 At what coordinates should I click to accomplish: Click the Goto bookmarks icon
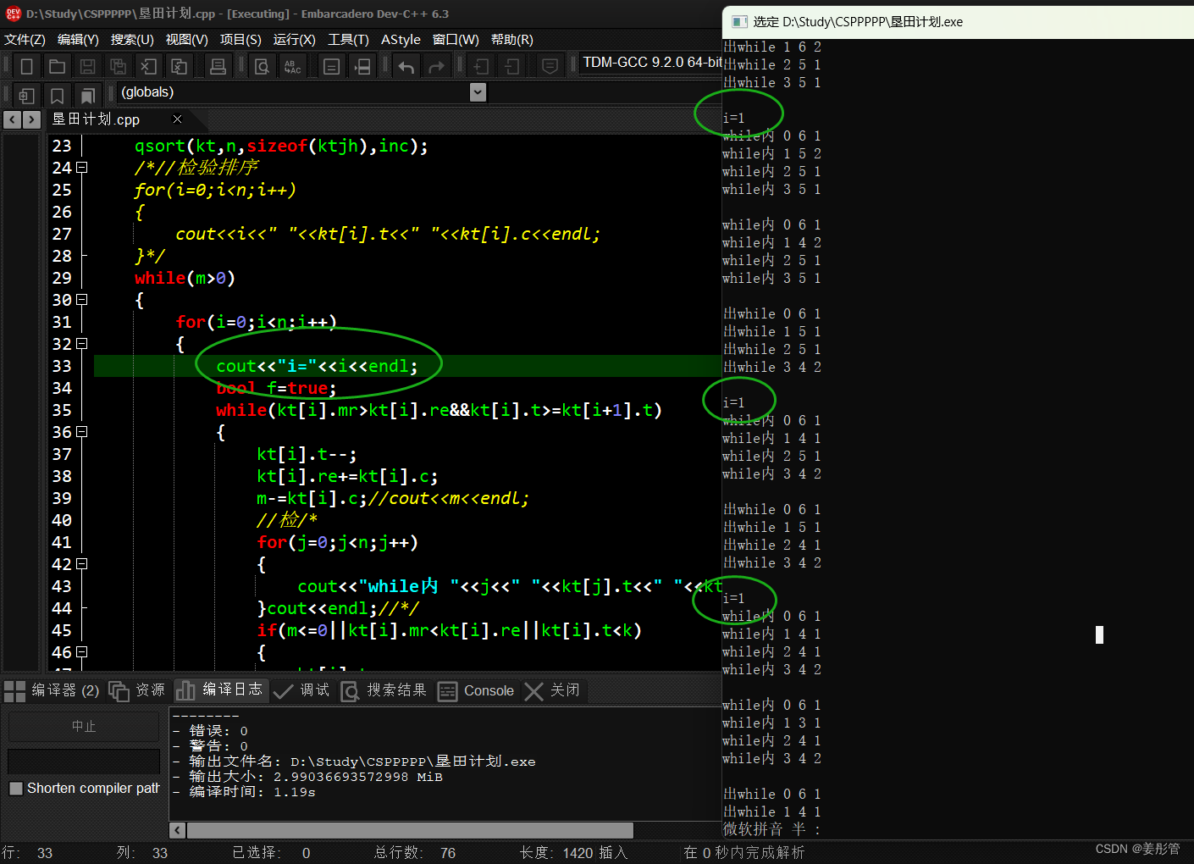point(87,96)
